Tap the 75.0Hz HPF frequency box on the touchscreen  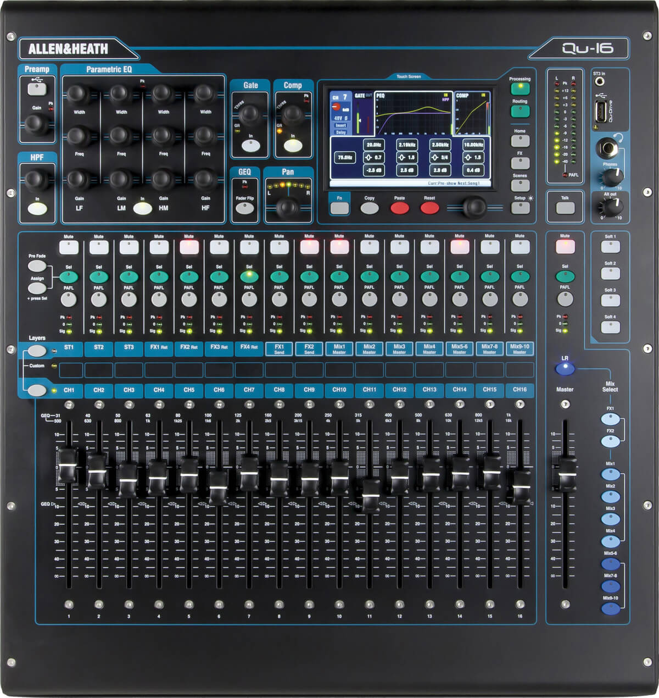pyautogui.click(x=344, y=158)
